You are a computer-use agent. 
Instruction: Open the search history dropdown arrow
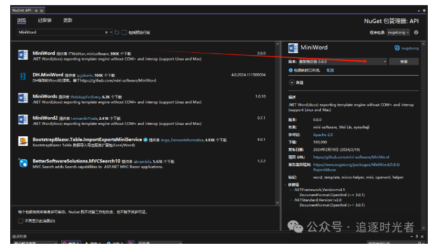point(111,32)
